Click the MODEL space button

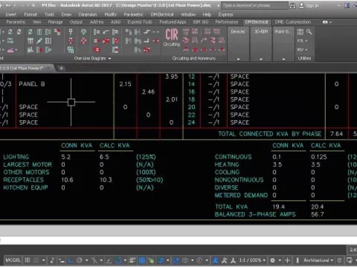tap(13, 260)
